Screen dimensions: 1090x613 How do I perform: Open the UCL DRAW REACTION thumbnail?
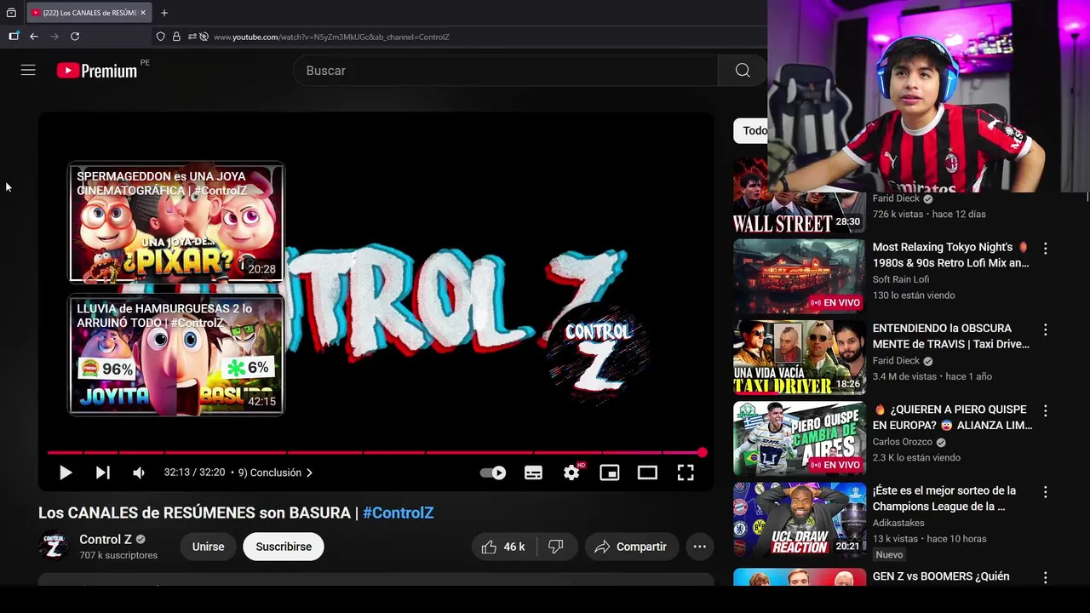(799, 519)
